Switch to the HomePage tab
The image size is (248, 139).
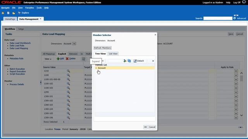tap(10, 19)
